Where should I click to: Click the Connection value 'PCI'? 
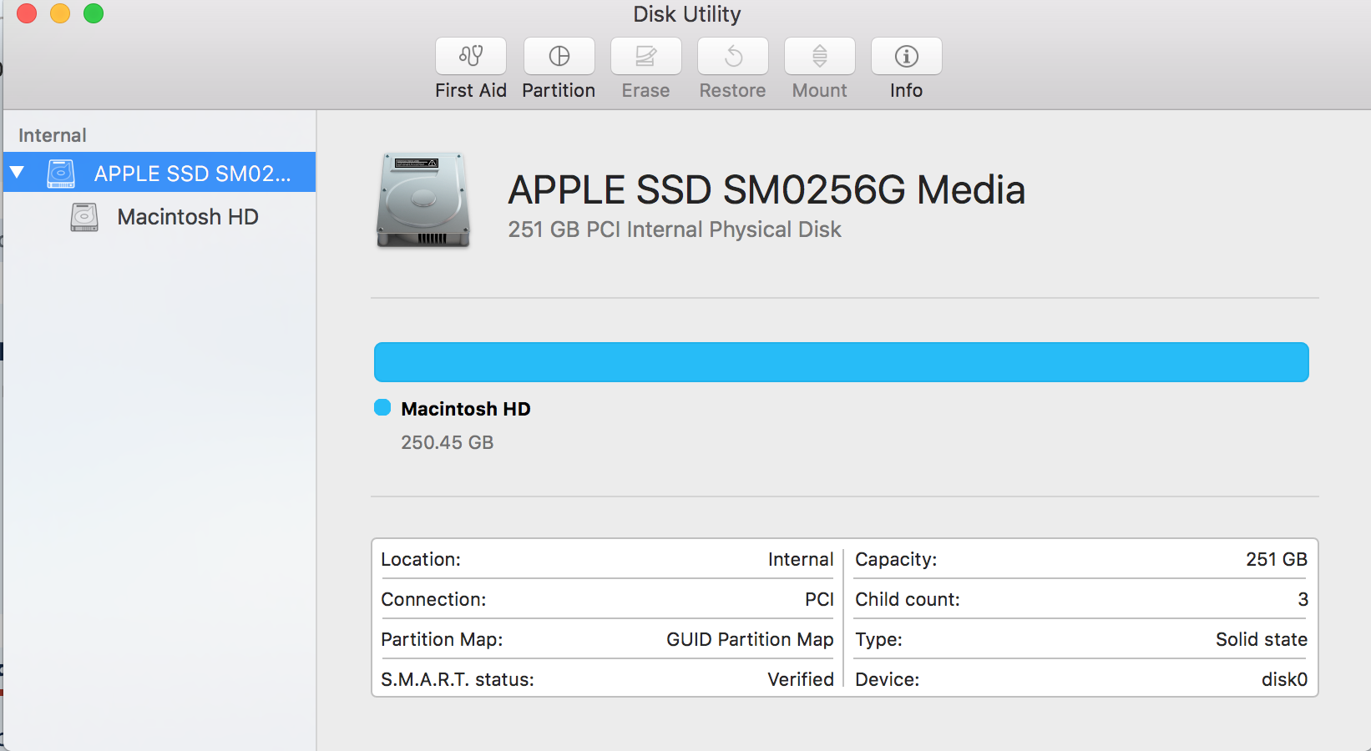click(819, 599)
